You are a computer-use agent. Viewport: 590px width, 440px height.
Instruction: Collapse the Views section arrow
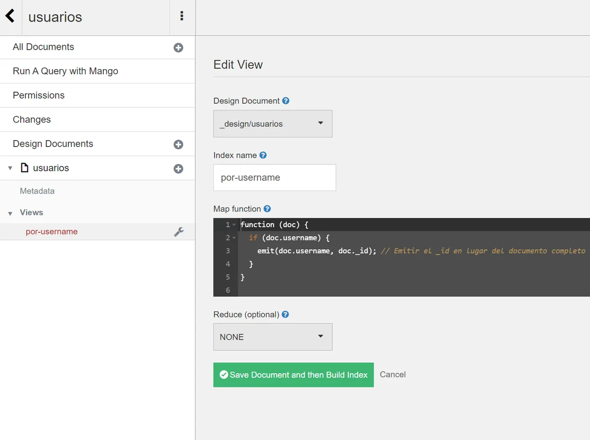(x=10, y=213)
